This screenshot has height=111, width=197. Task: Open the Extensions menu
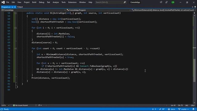[x=72, y=2]
